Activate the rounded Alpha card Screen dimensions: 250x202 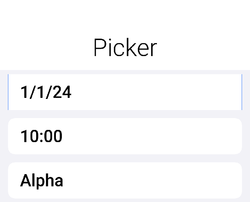[x=125, y=180]
